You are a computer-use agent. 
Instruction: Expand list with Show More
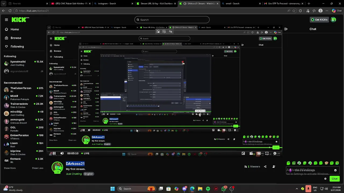point(10,168)
